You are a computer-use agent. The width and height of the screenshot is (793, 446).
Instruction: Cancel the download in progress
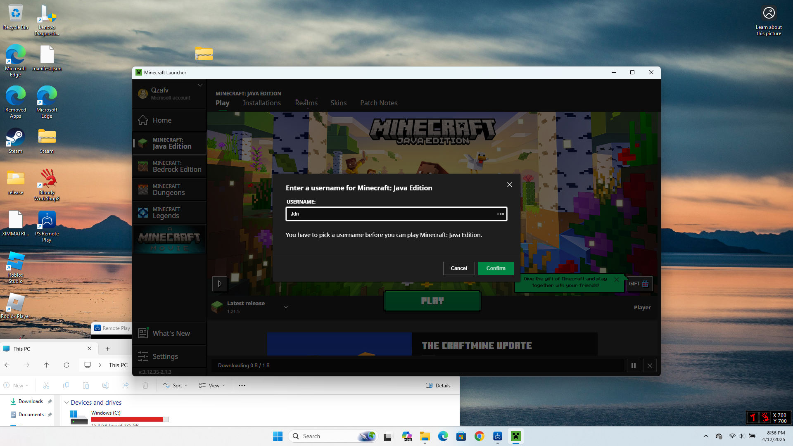650,365
